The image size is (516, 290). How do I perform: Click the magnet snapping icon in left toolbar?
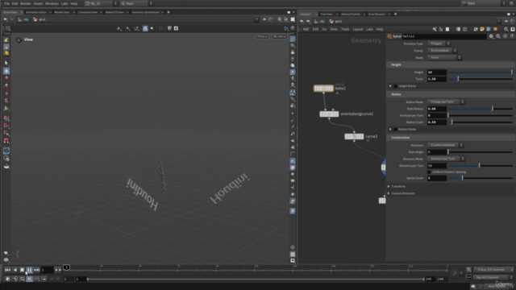pyautogui.click(x=6, y=141)
